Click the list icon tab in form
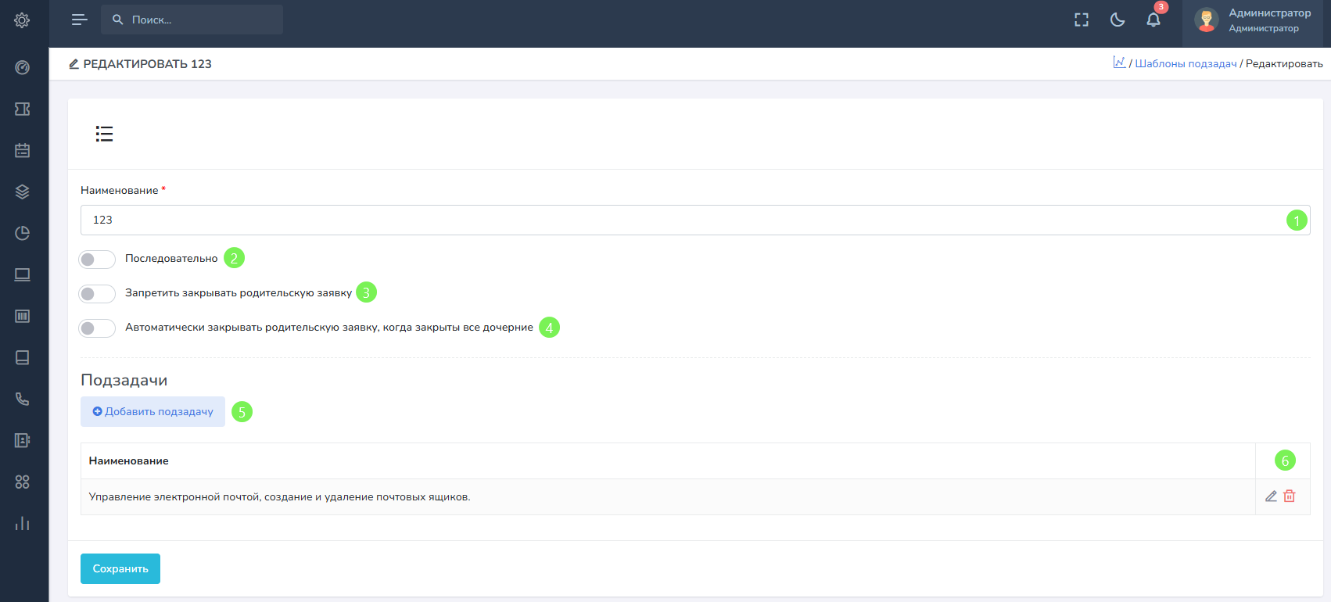The height and width of the screenshot is (602, 1331). pyautogui.click(x=104, y=134)
